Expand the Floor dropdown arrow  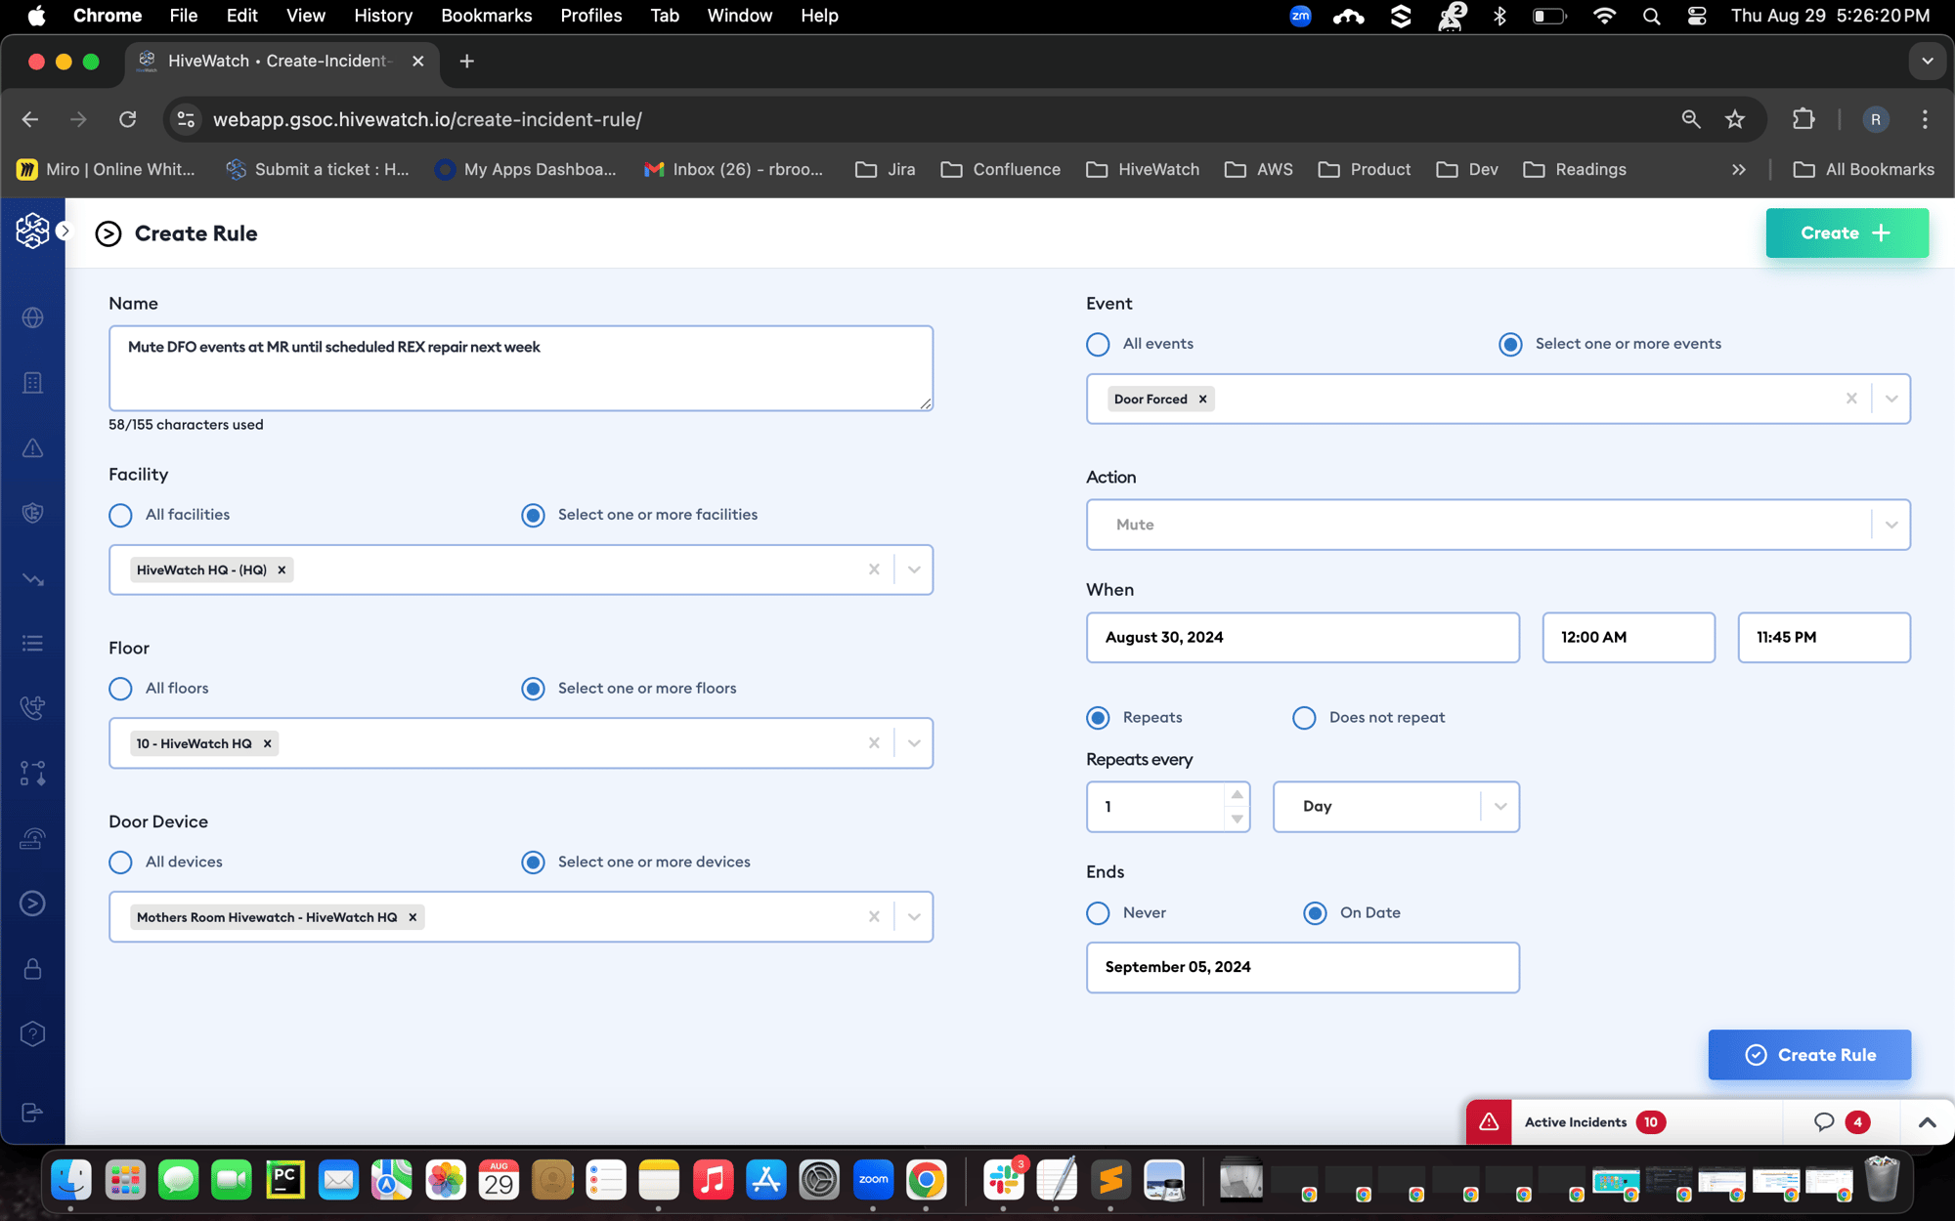pyautogui.click(x=914, y=743)
